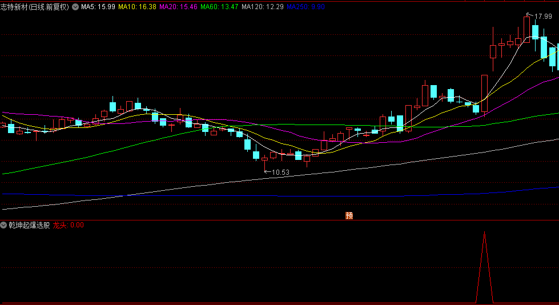Click the red signal spike in indicator panel
Viewport: 559px width, 305px height.
[485, 267]
